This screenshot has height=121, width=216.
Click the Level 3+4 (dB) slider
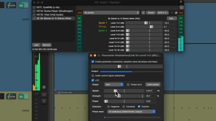pyautogui.click(x=144, y=27)
